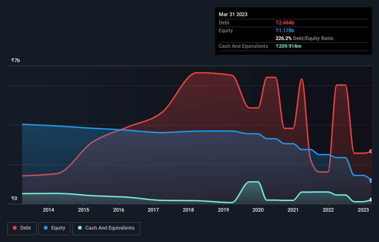The height and width of the screenshot is (242, 379).
Task: Select the red Debt endpoint marker
Action: pyautogui.click(x=371, y=151)
